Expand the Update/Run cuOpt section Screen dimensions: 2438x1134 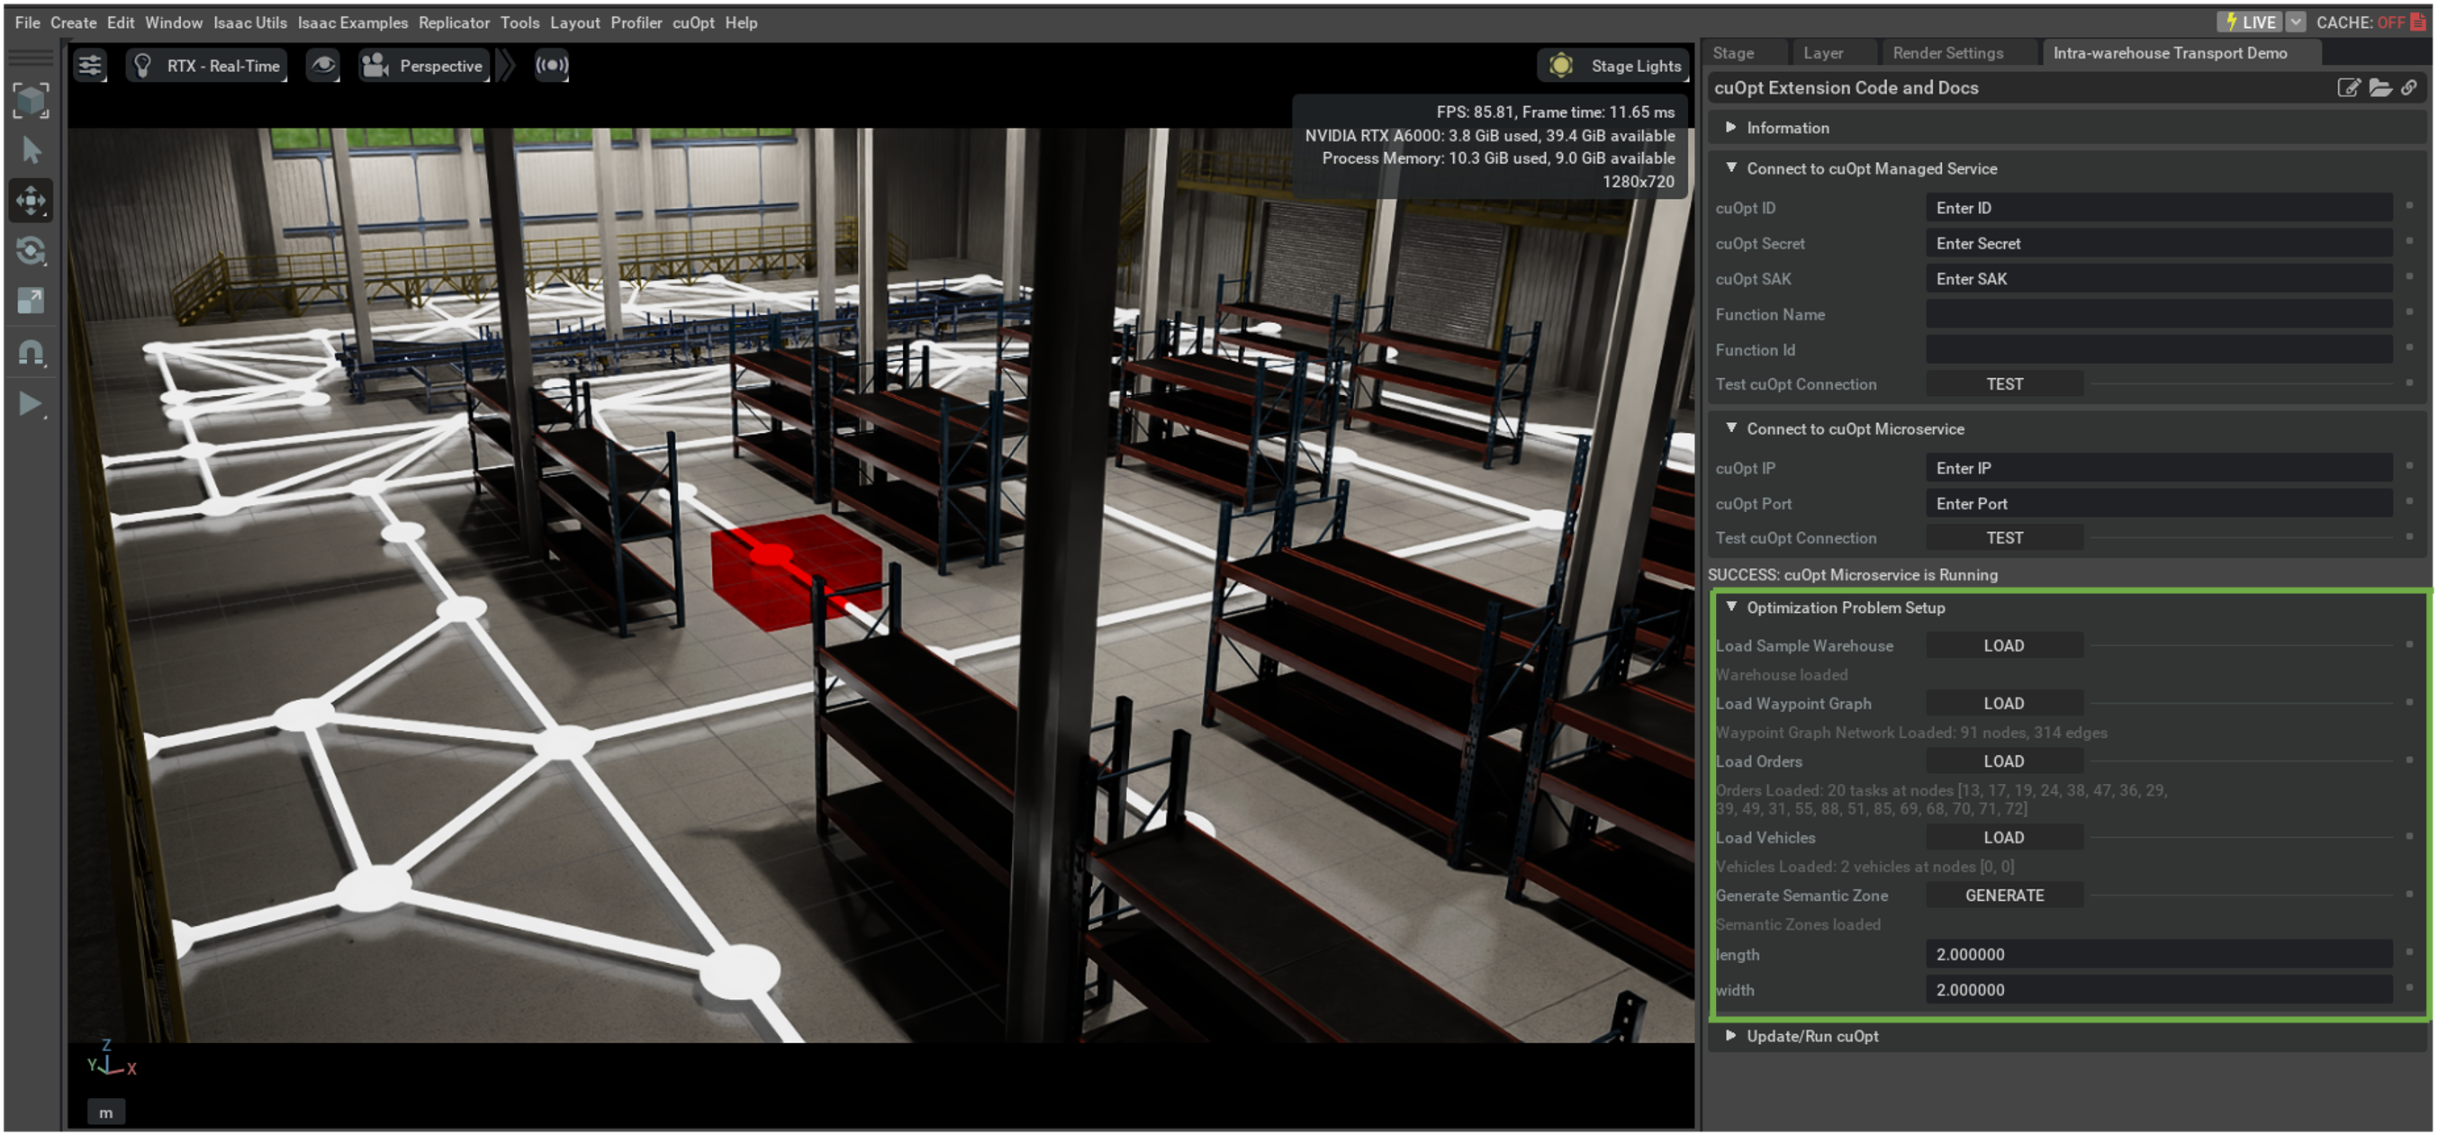pos(2066,1036)
